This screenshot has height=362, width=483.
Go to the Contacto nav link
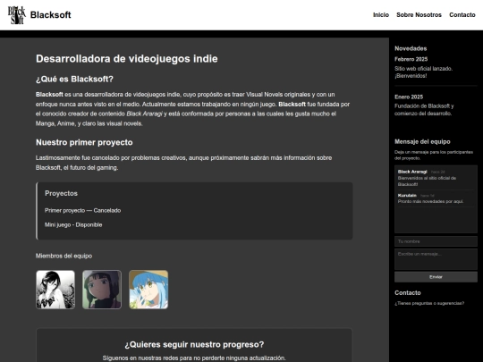[x=462, y=15]
